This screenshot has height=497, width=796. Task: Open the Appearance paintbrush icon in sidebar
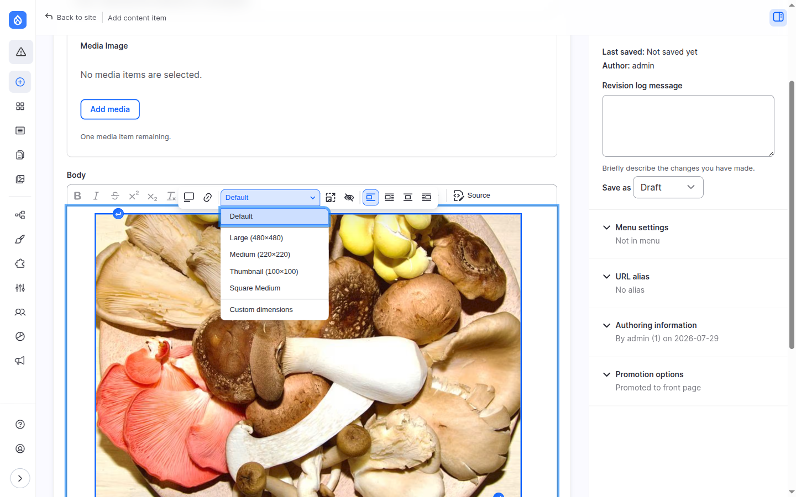coord(20,239)
